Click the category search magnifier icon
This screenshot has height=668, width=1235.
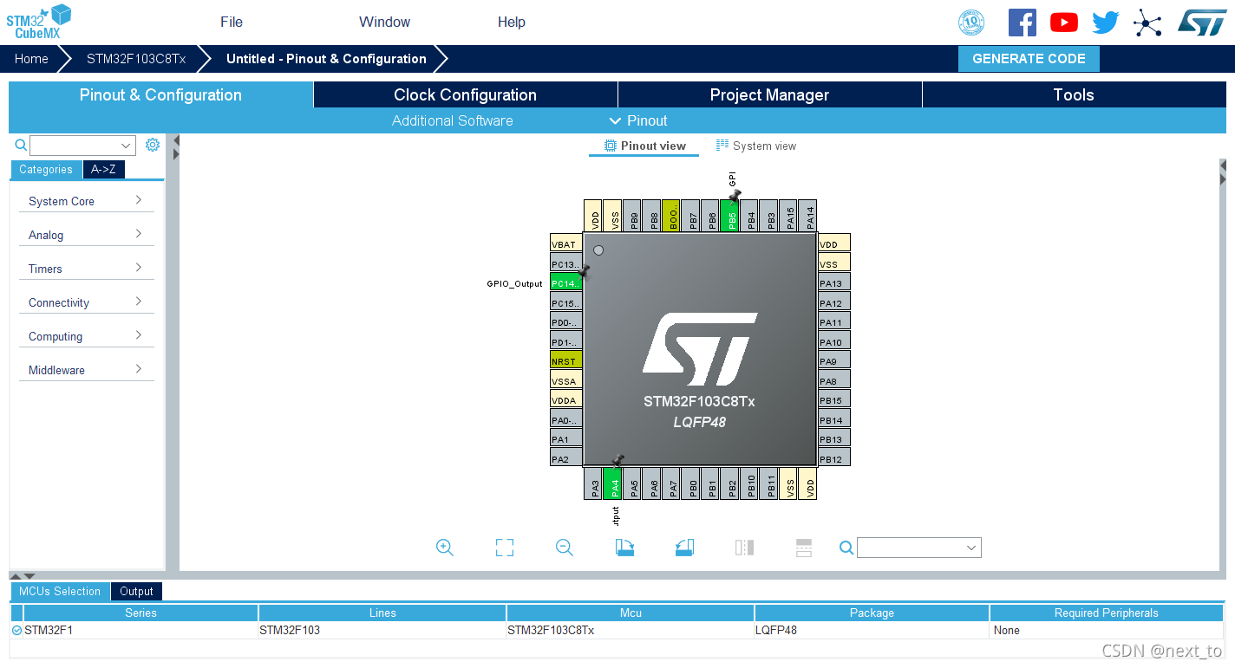click(x=21, y=146)
